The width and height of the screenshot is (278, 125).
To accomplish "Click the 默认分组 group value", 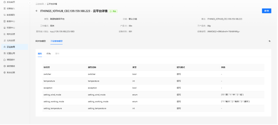I will click(x=133, y=19).
